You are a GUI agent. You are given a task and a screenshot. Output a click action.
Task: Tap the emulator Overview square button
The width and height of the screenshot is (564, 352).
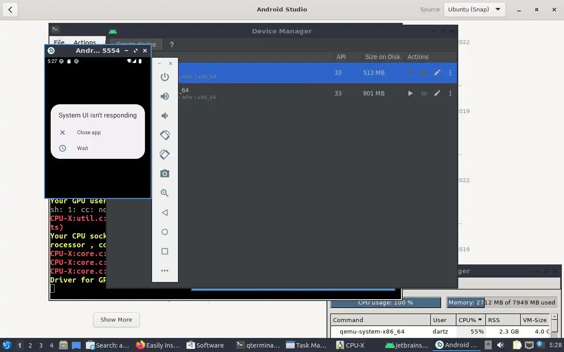pyautogui.click(x=165, y=251)
